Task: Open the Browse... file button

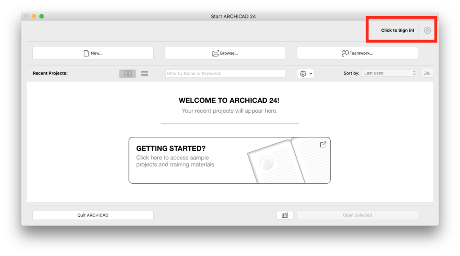Action: pos(225,53)
